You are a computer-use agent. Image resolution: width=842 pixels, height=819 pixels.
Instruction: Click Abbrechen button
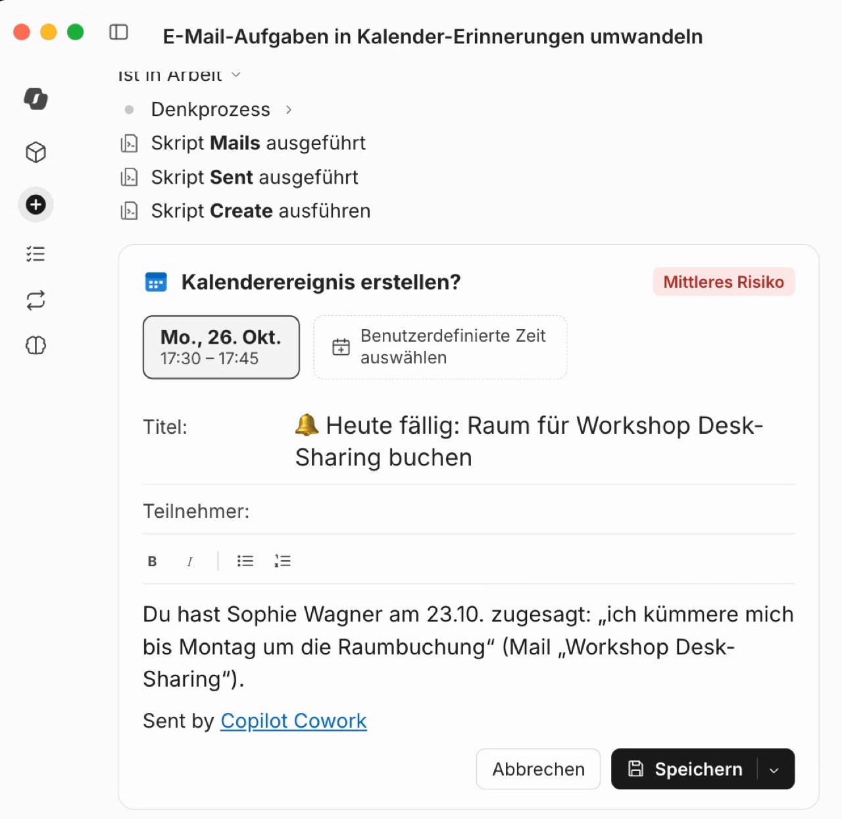tap(538, 769)
